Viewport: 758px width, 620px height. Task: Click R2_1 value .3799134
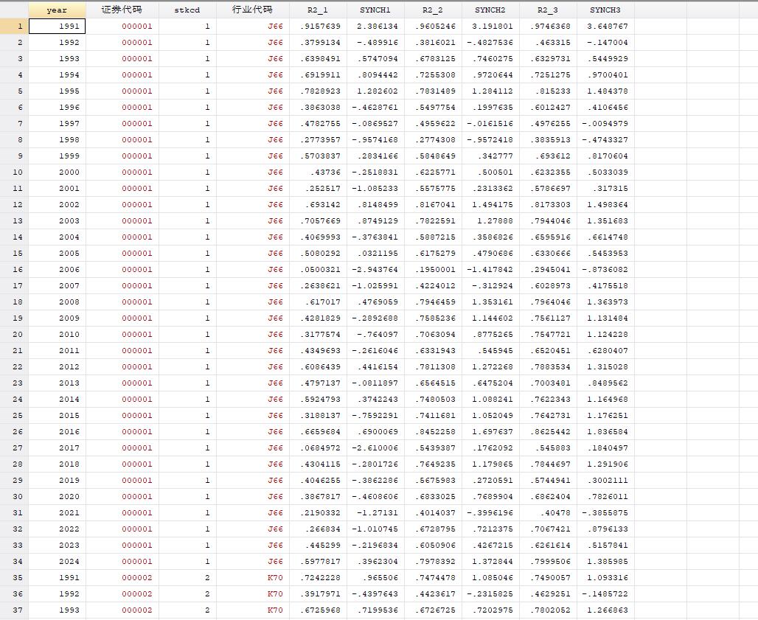point(318,43)
